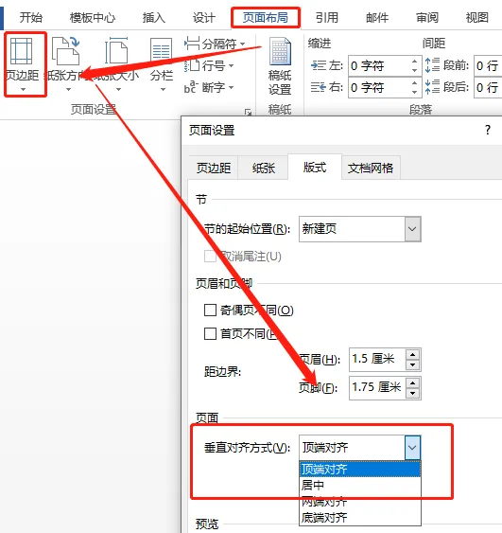502x533 pixels.
Task: Select the 版式 tab in dialog
Action: coord(315,167)
